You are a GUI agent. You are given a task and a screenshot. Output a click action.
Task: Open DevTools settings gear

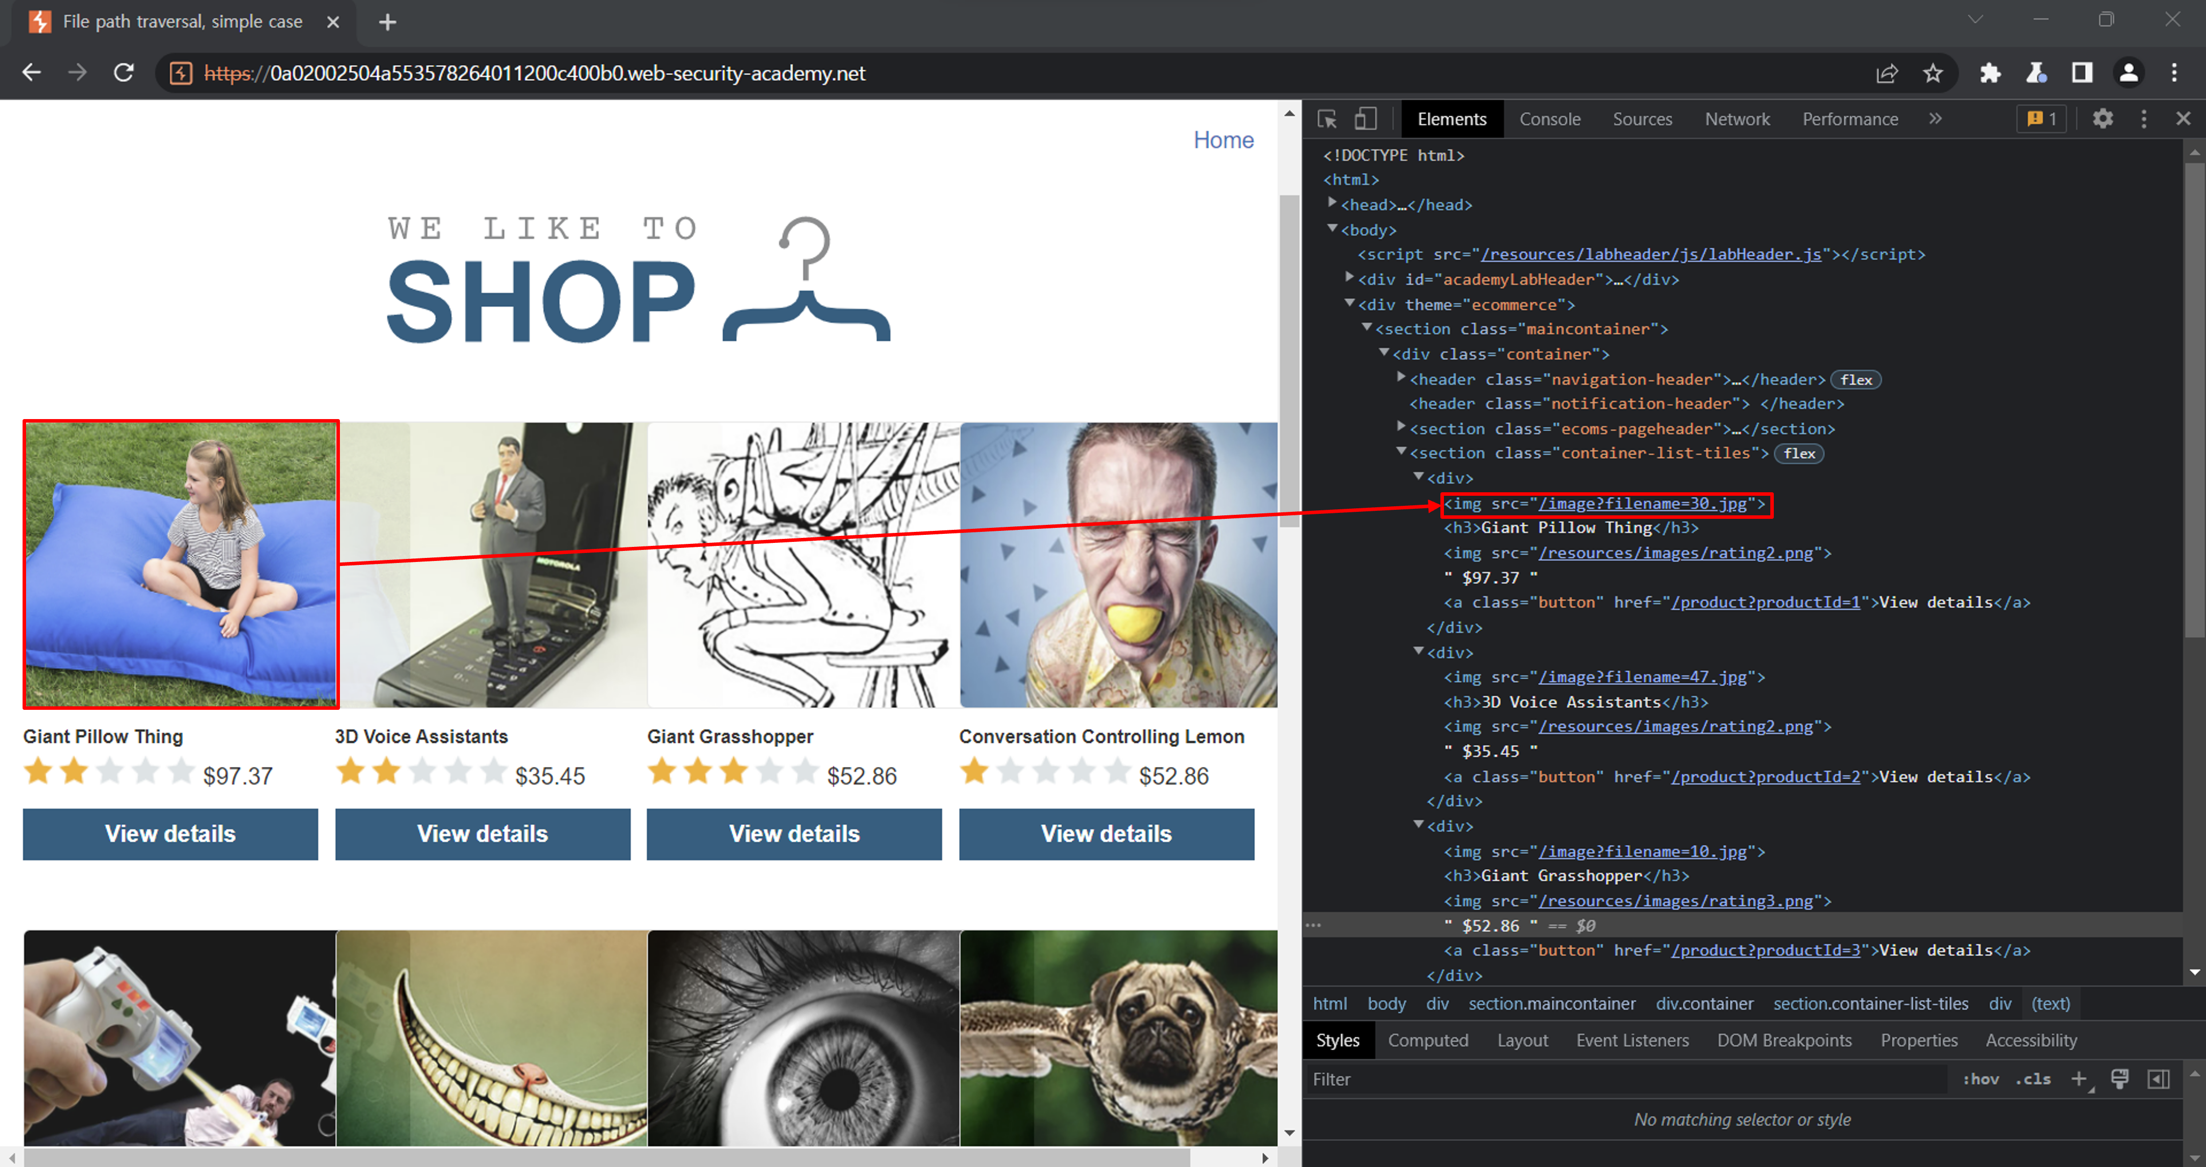[2102, 119]
